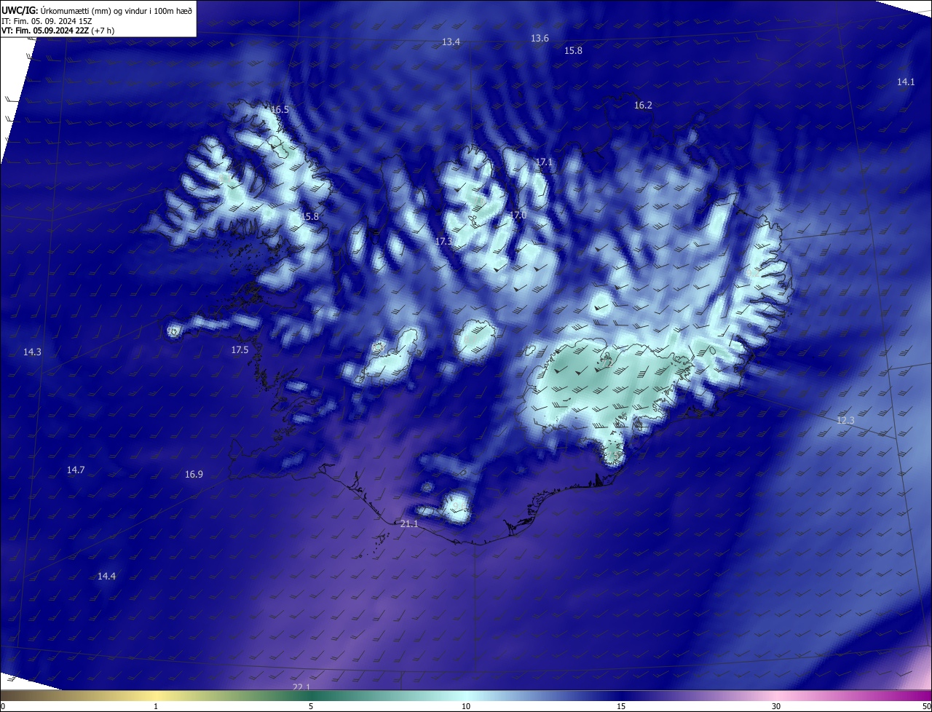The image size is (932, 712).
Task: Click the 50 tick on the color scale
Action: 926,706
